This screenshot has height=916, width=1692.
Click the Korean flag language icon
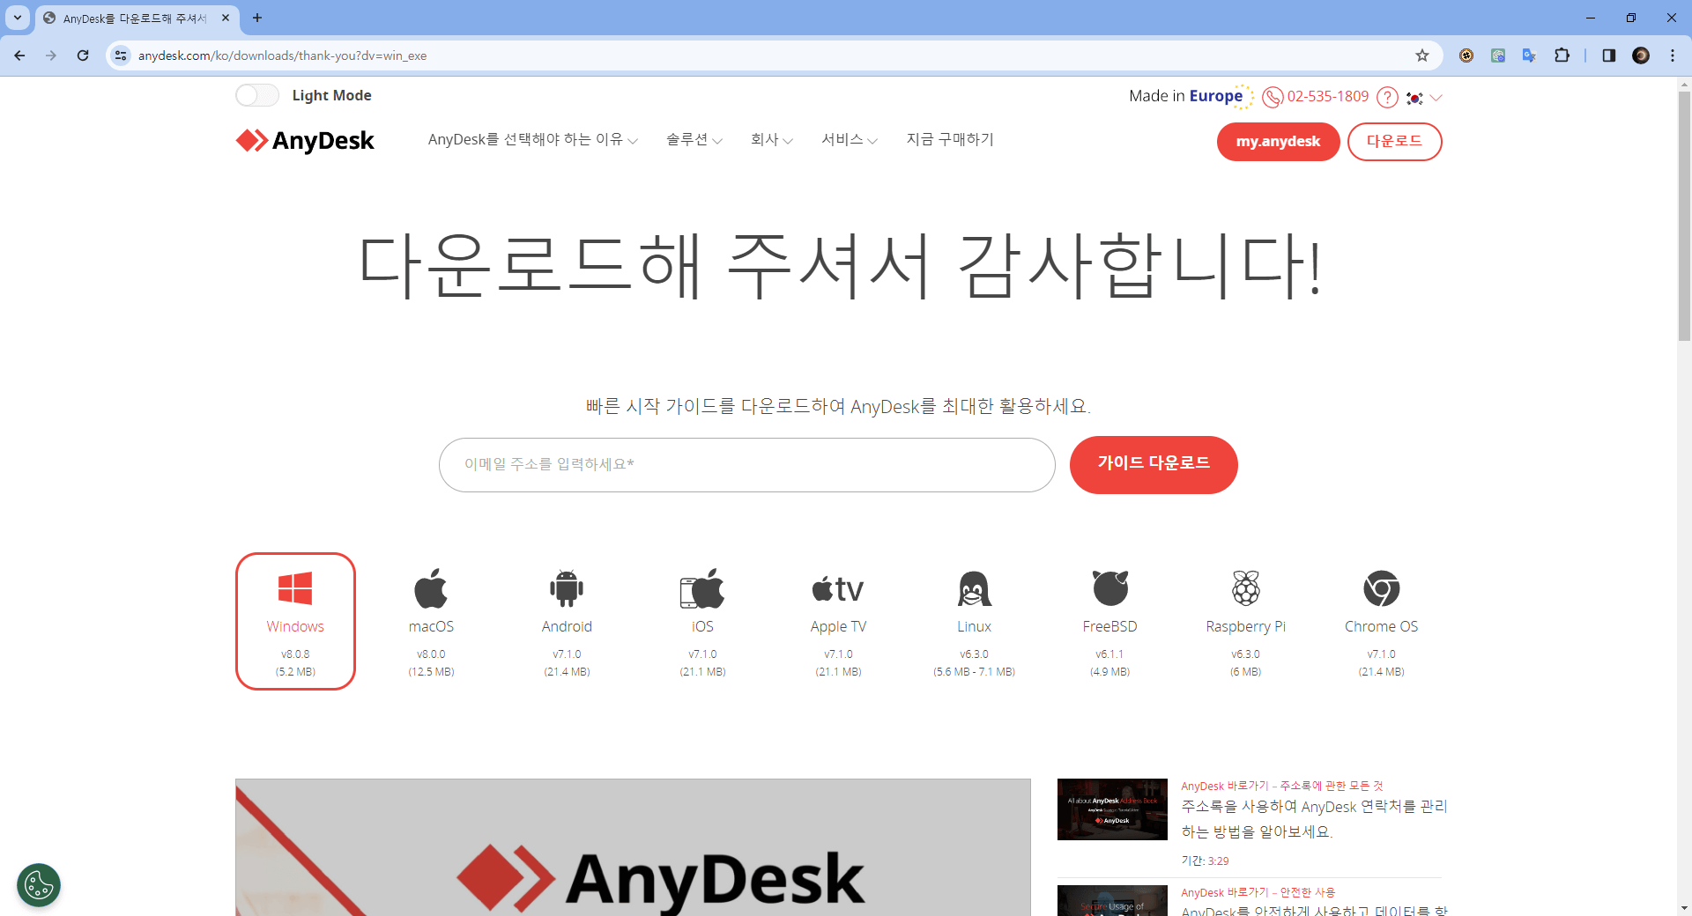coord(1414,98)
